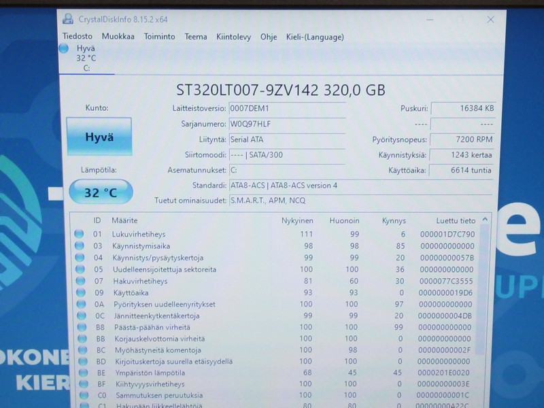Click the SMART list vertical scrollbar thumb
Screen dimensions: 544x408
coord(483,290)
